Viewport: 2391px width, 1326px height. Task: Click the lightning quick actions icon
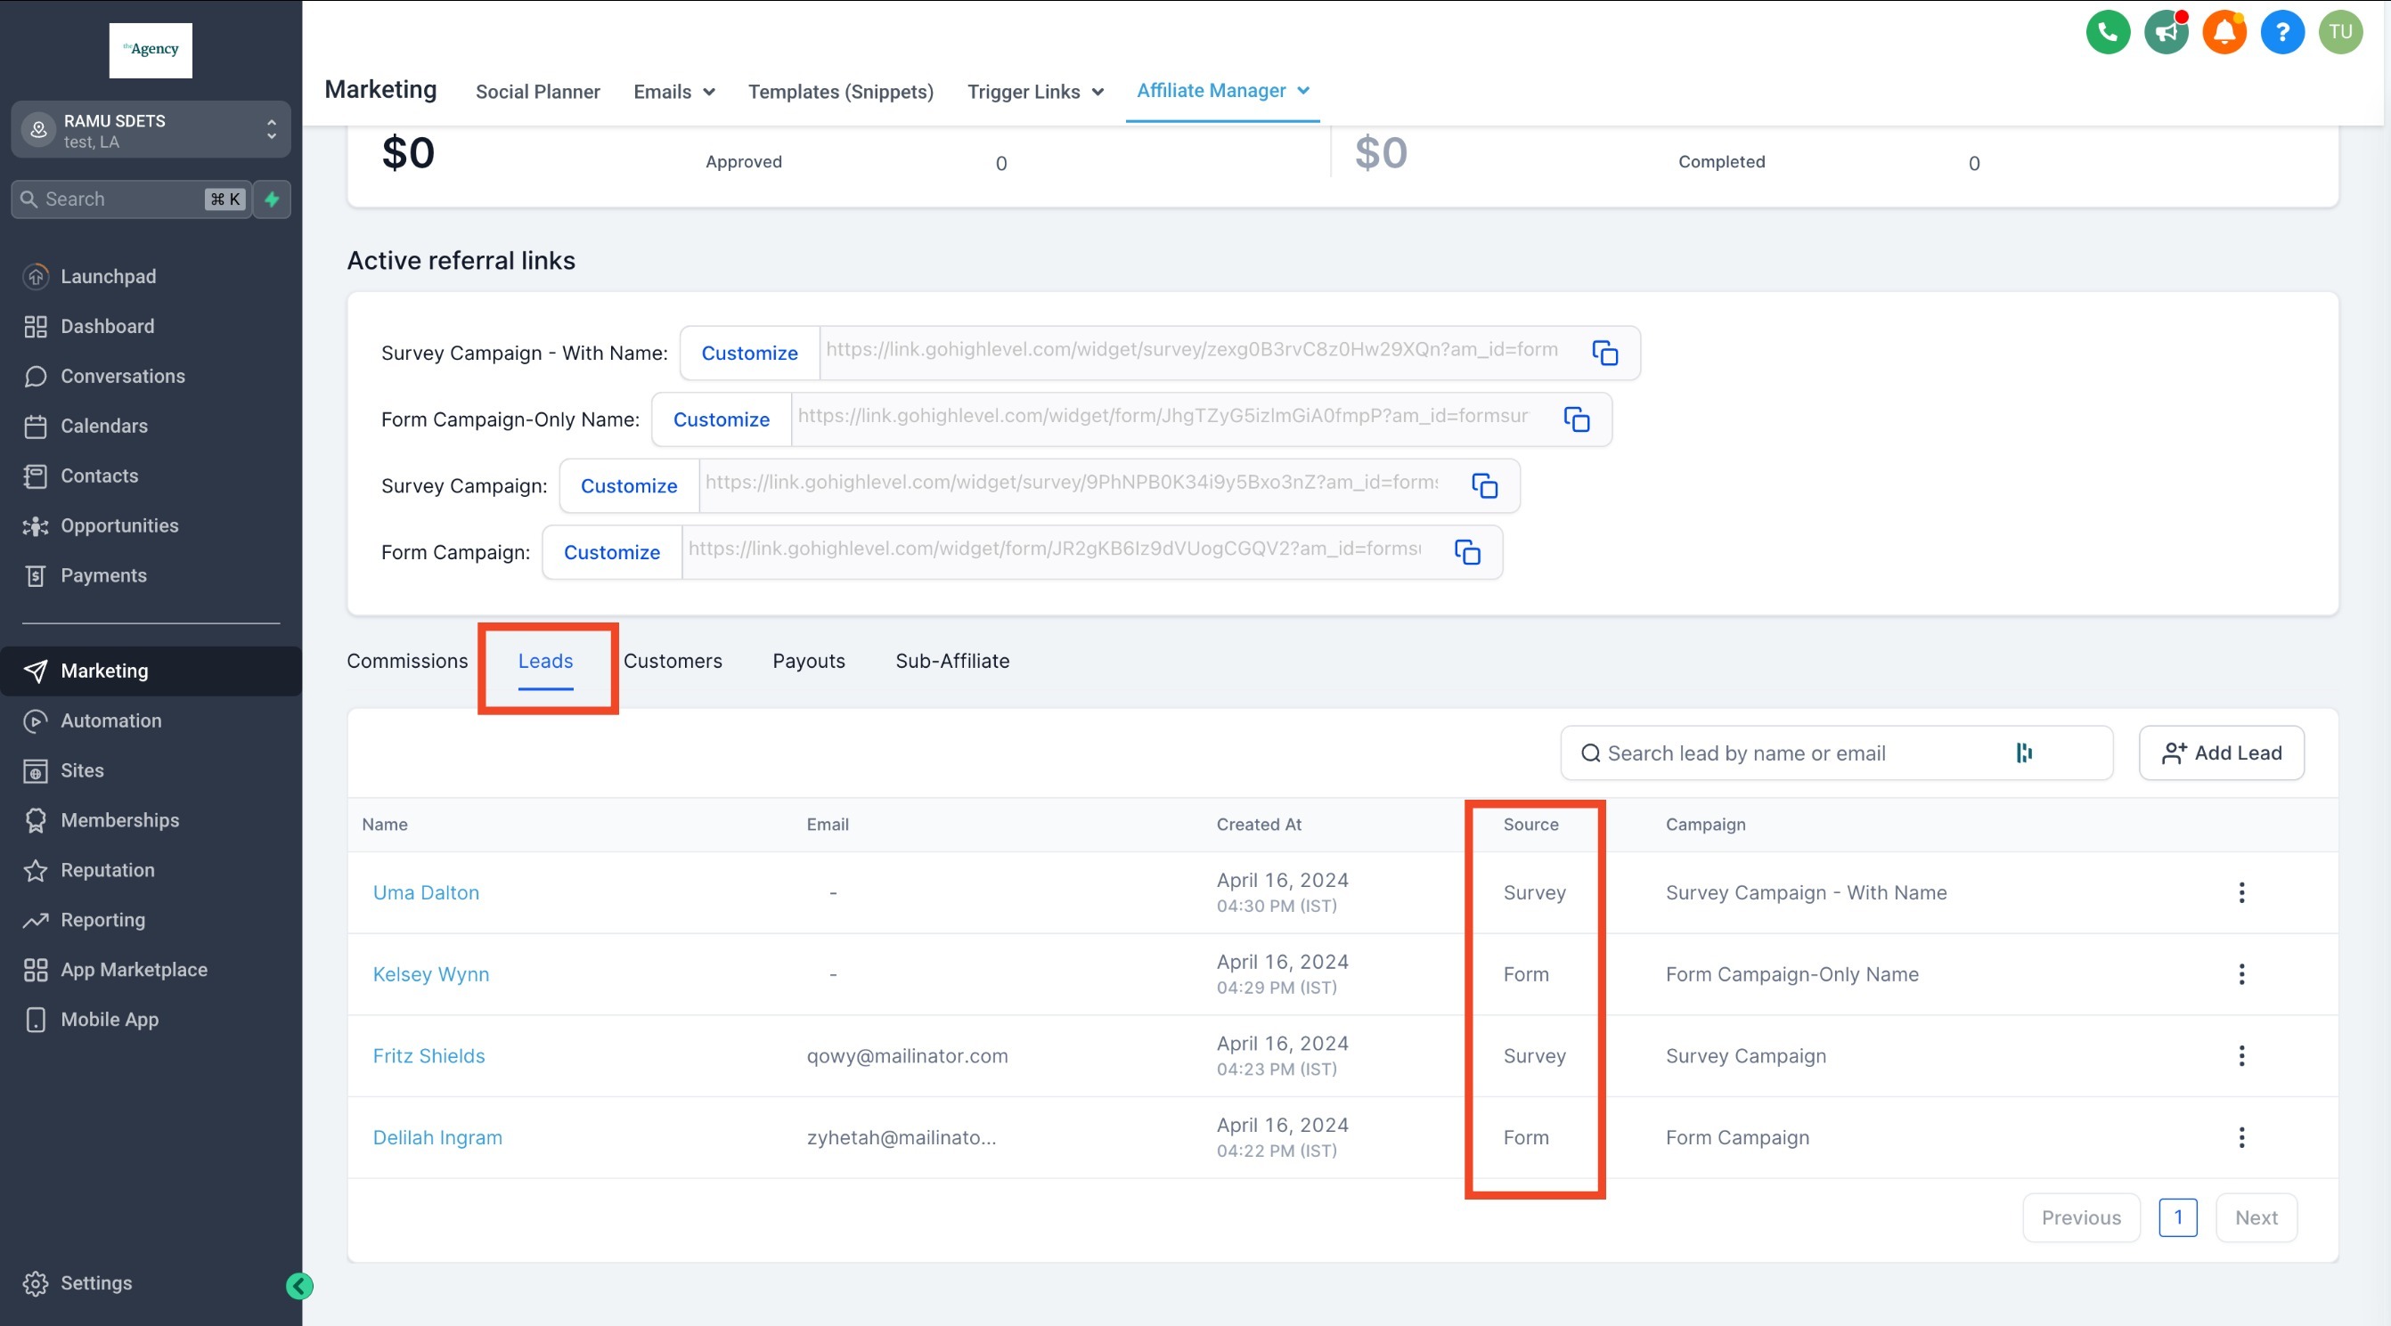click(272, 199)
